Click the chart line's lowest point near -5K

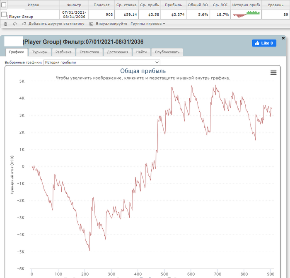click(x=89, y=250)
